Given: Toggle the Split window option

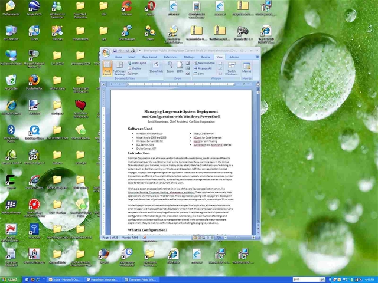Looking at the screenshot, I should click(199, 74).
